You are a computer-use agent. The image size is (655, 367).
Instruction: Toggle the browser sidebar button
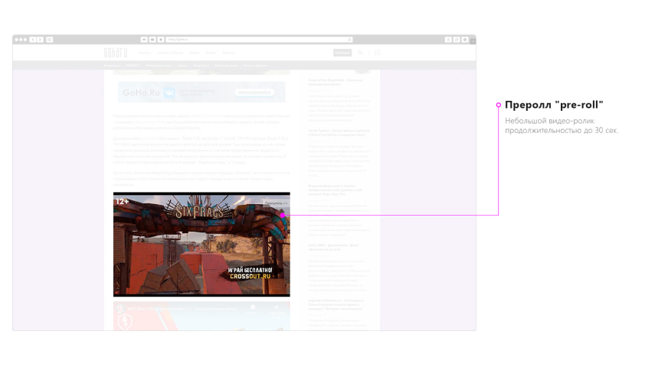49,40
